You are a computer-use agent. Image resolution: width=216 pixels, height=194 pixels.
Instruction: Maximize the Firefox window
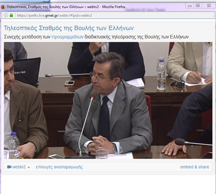[198, 5]
